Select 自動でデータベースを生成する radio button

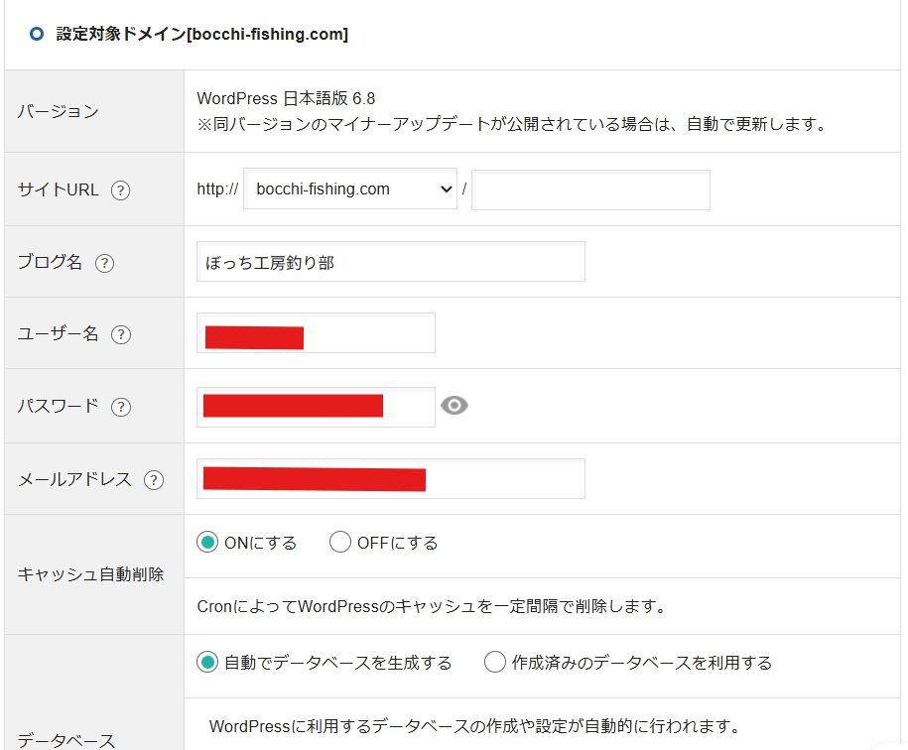(207, 663)
